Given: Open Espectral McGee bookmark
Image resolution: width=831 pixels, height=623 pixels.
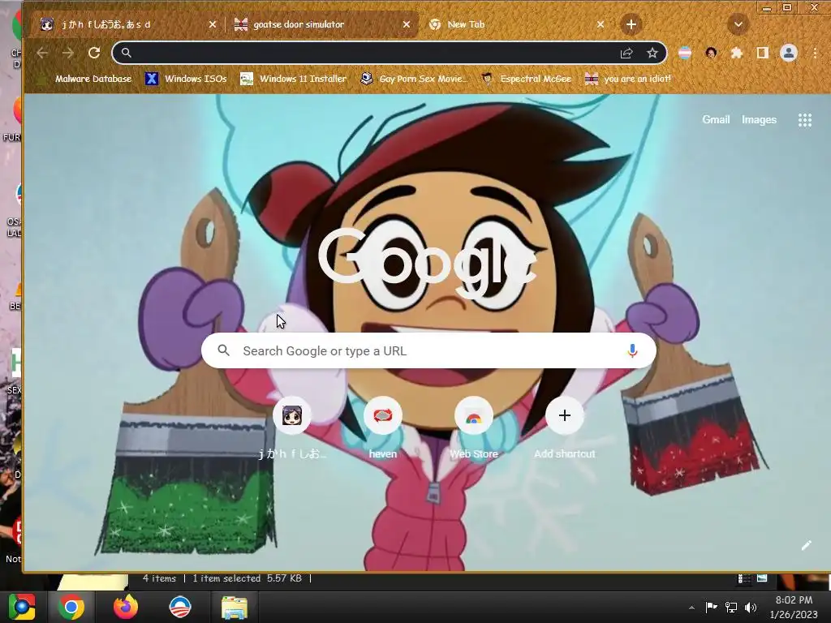Looking at the screenshot, I should (526, 79).
